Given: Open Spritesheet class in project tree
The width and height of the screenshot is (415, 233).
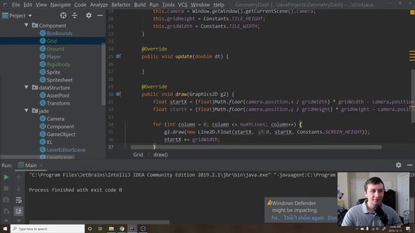Looking at the screenshot, I should (x=60, y=80).
